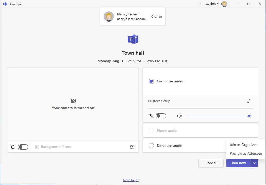
Task: Click the profile avatar in the title bar
Action: coord(224,4)
